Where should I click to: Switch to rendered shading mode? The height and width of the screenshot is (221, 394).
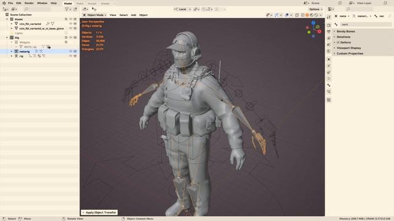click(x=316, y=15)
